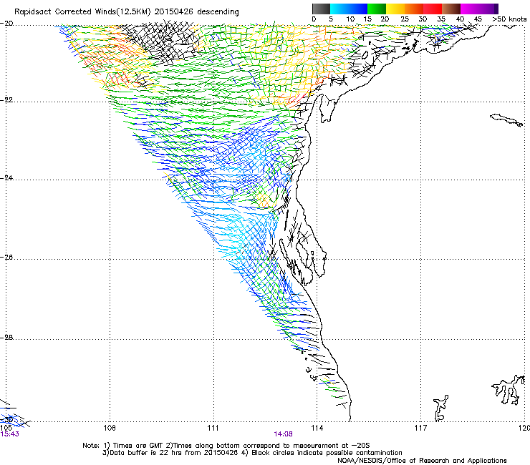530x465 pixels.
Task: Click the longitude label '117'
Action: tap(420, 428)
